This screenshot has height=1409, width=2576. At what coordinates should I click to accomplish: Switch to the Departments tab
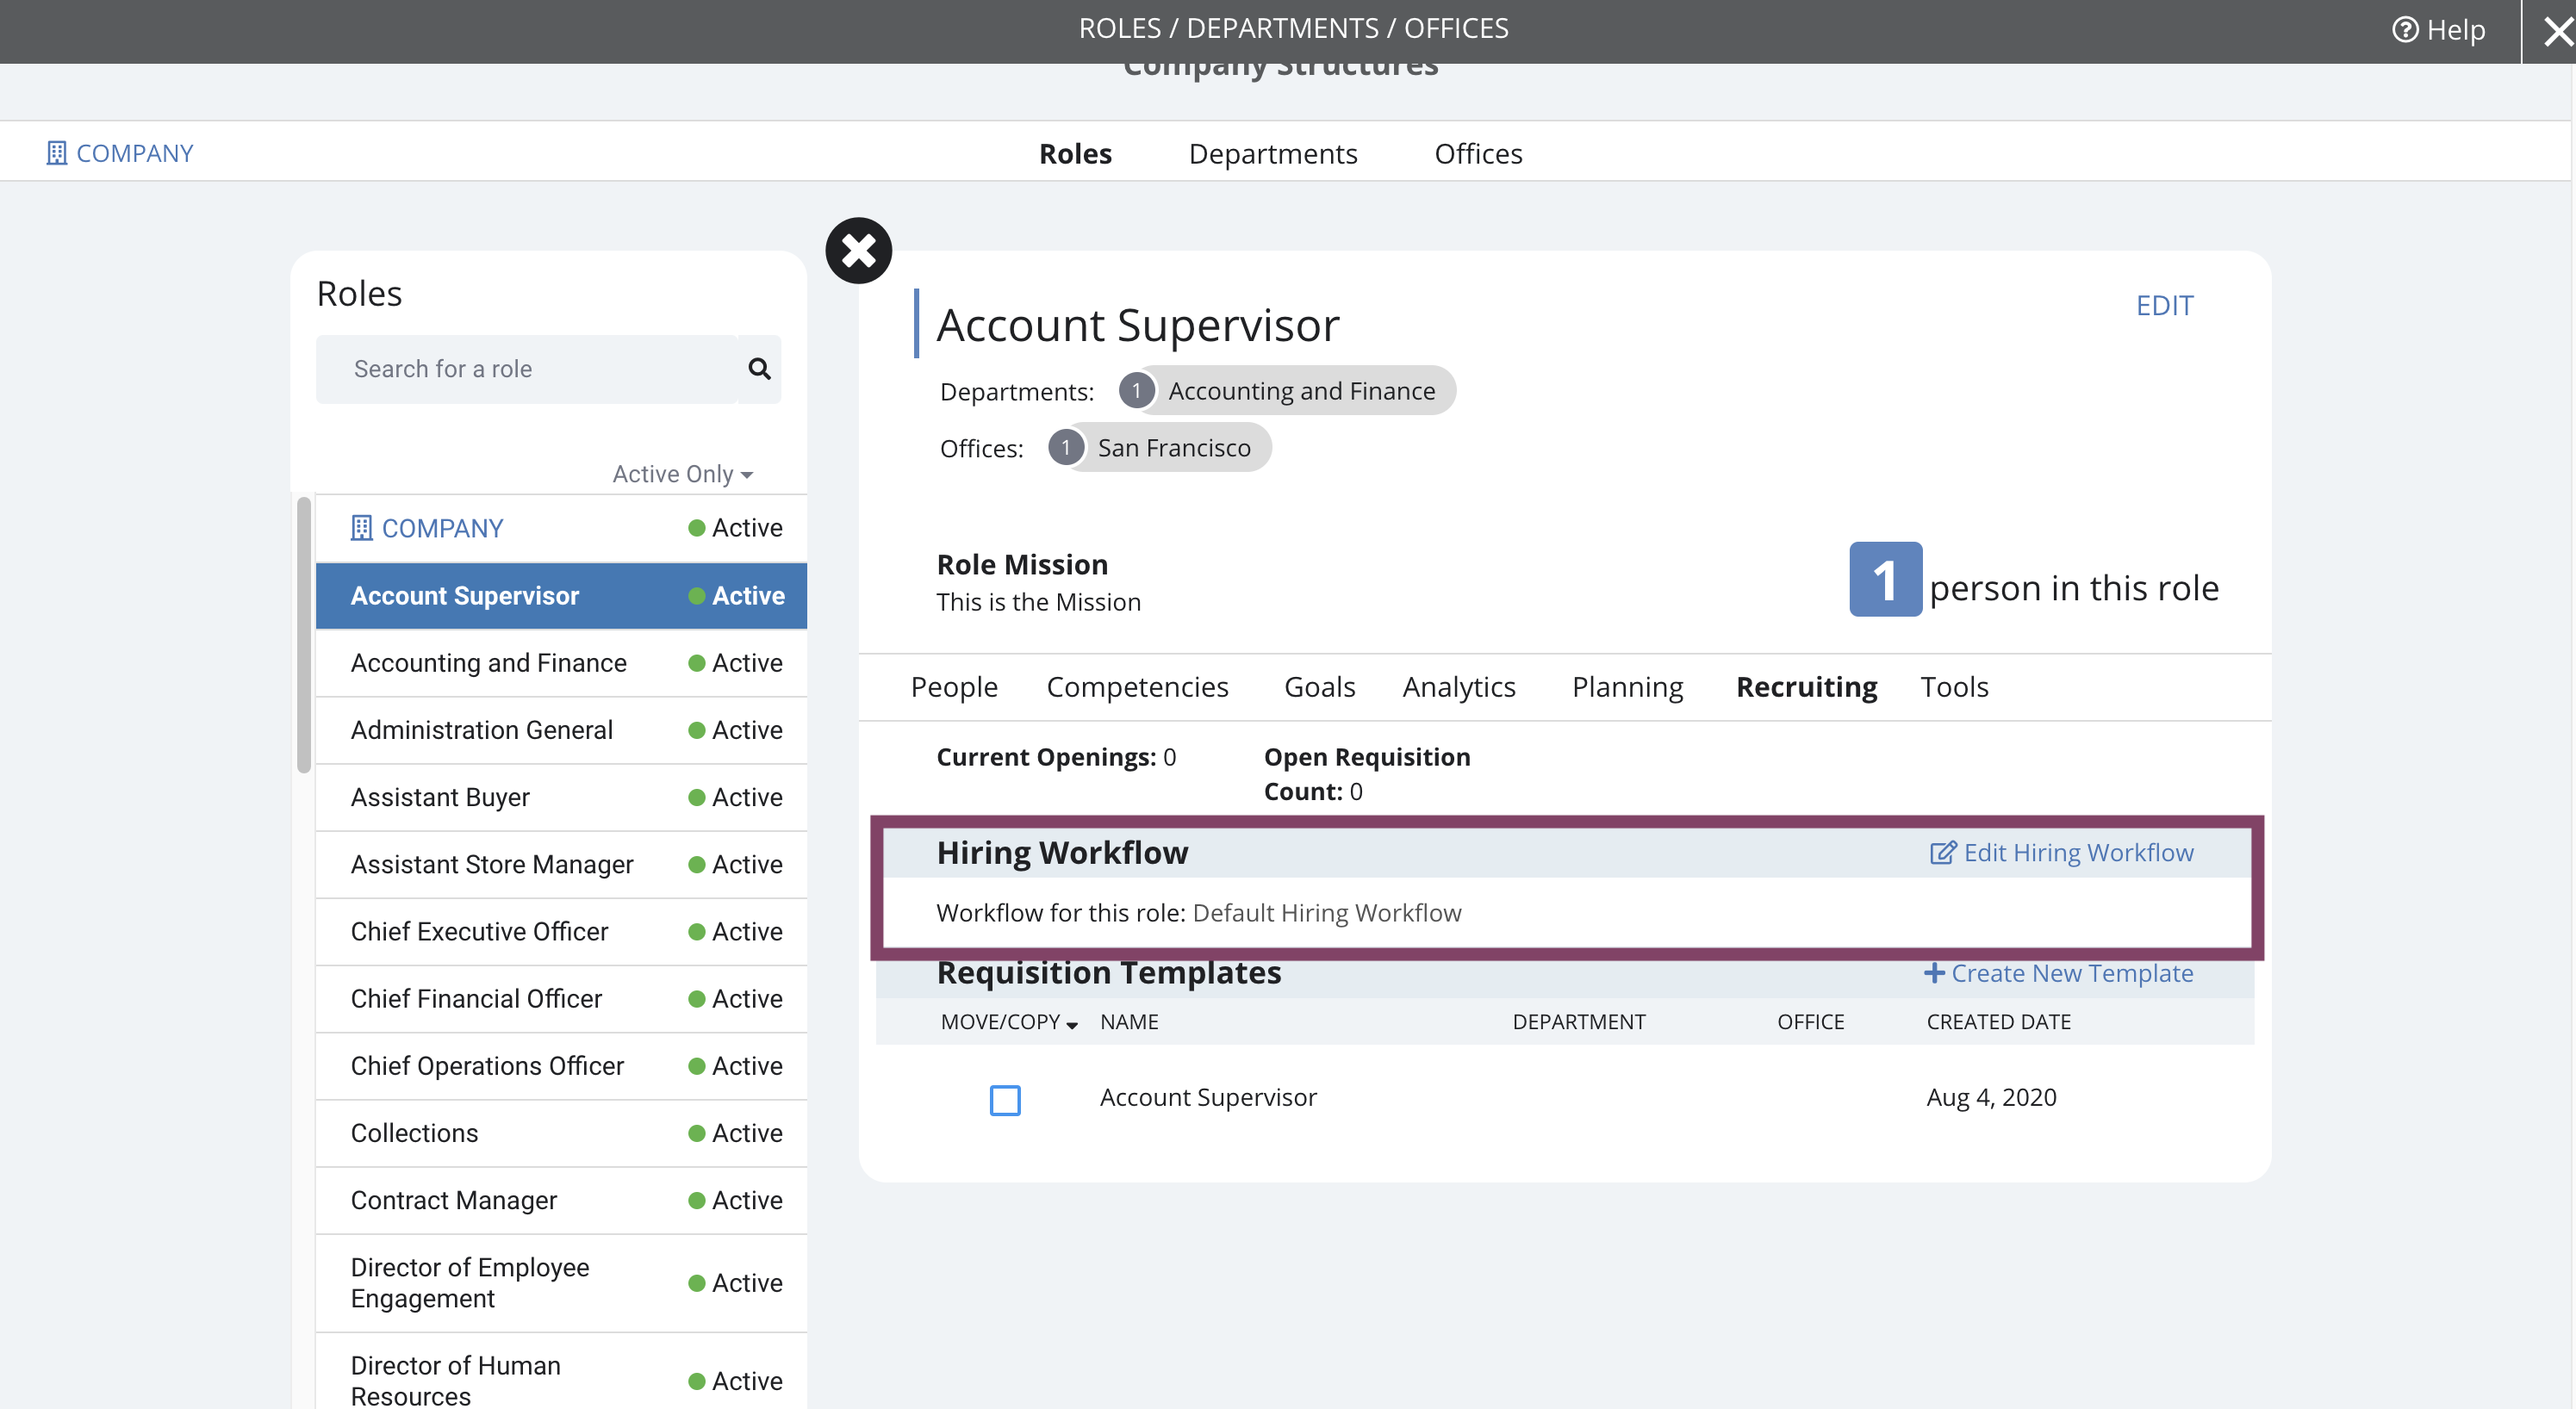tap(1272, 153)
